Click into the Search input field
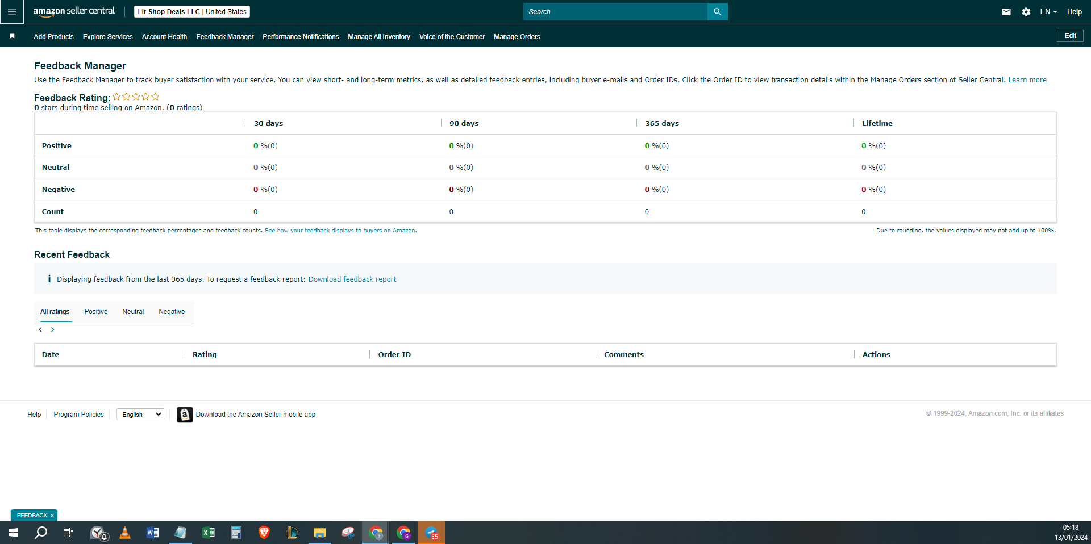1091x544 pixels. point(615,11)
